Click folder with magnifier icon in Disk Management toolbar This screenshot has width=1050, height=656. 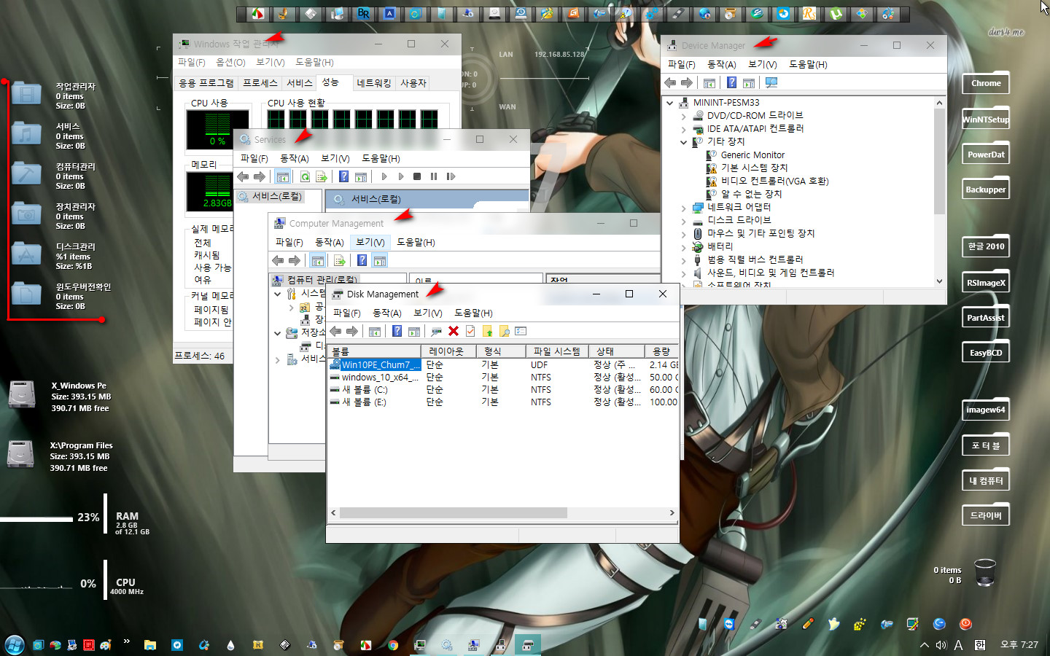[504, 331]
